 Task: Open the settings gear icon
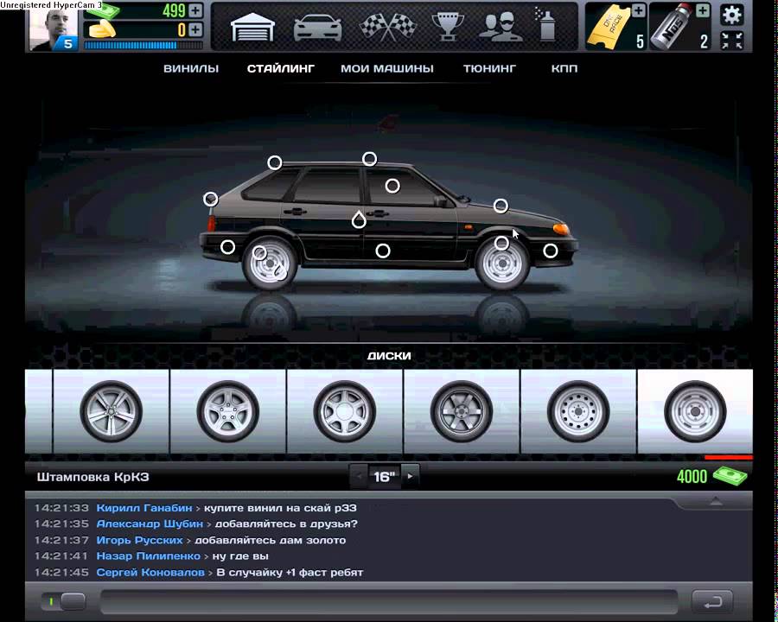click(x=732, y=15)
